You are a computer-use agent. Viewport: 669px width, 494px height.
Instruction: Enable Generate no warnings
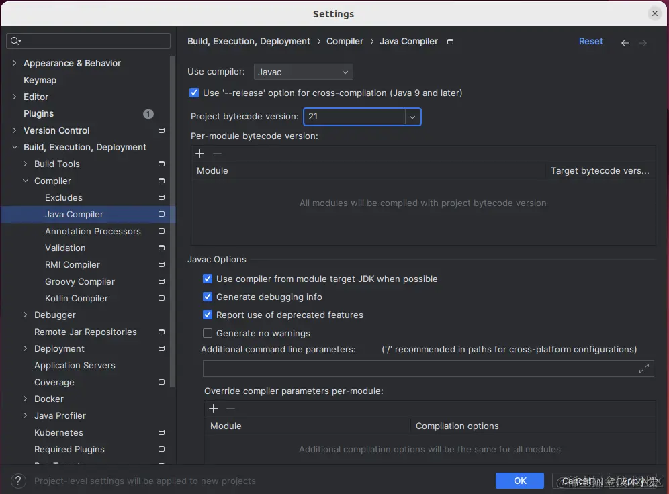click(x=208, y=333)
